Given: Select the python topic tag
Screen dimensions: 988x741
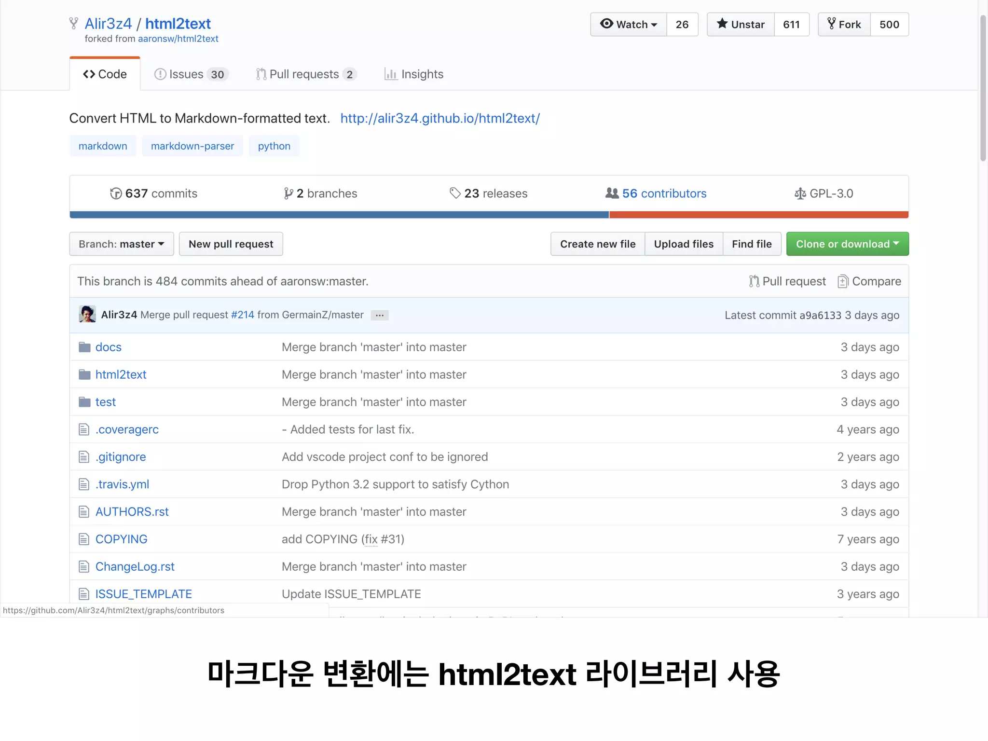Looking at the screenshot, I should pos(274,146).
